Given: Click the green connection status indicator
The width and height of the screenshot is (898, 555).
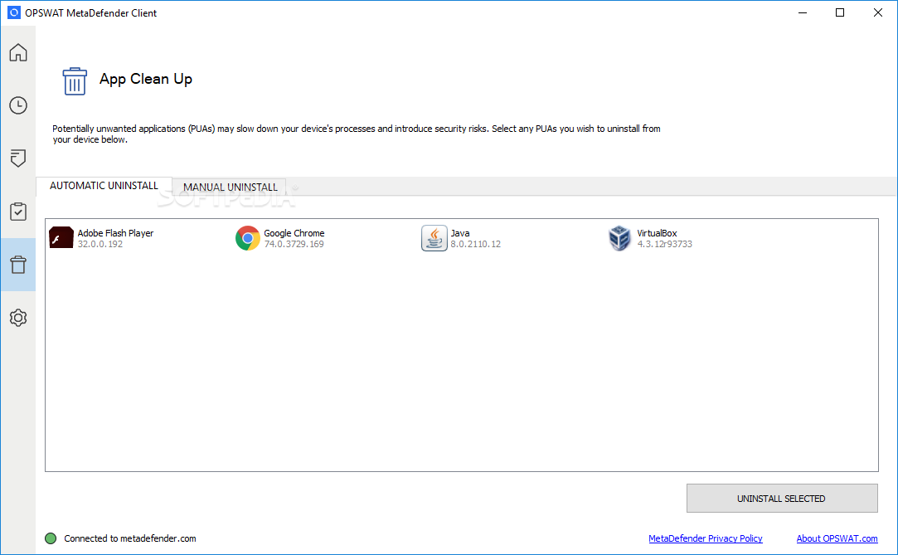Looking at the screenshot, I should click(x=51, y=538).
